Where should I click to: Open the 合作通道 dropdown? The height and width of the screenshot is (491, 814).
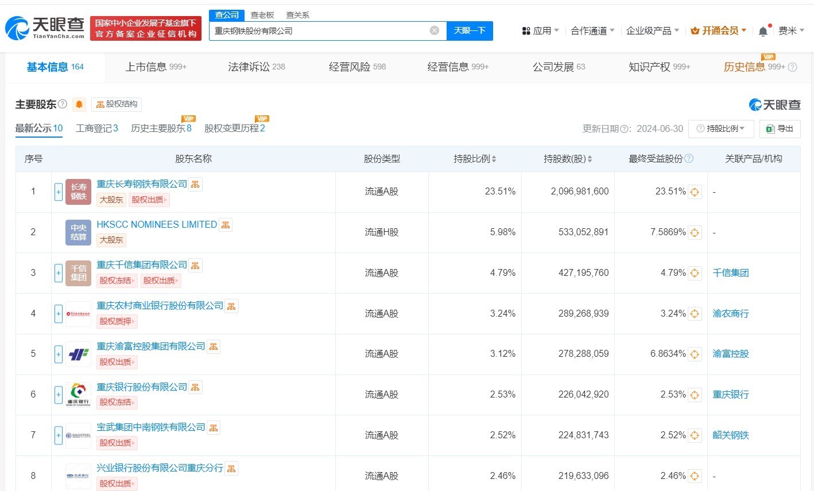click(592, 30)
